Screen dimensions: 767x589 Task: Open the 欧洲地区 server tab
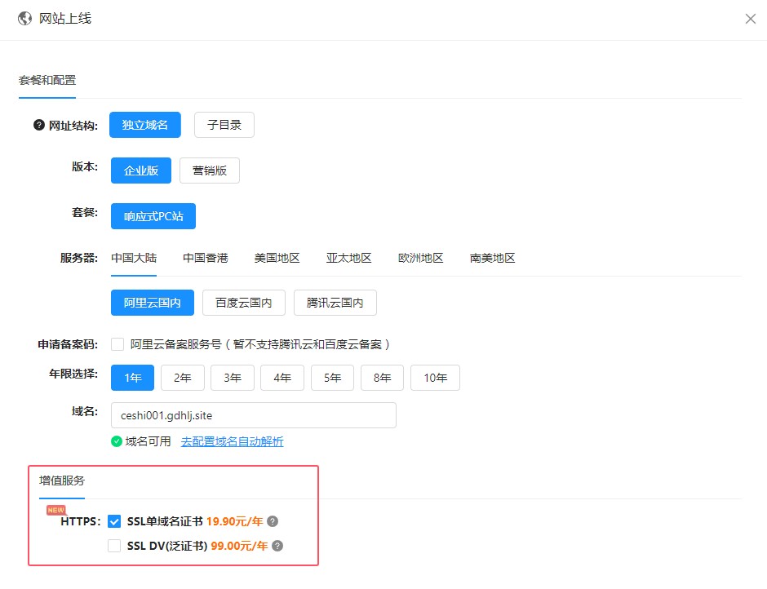point(420,258)
